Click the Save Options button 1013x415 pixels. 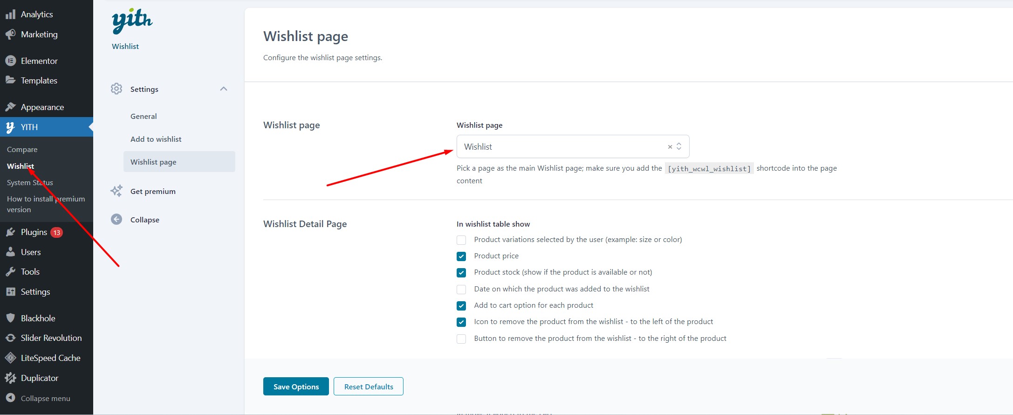(x=296, y=387)
